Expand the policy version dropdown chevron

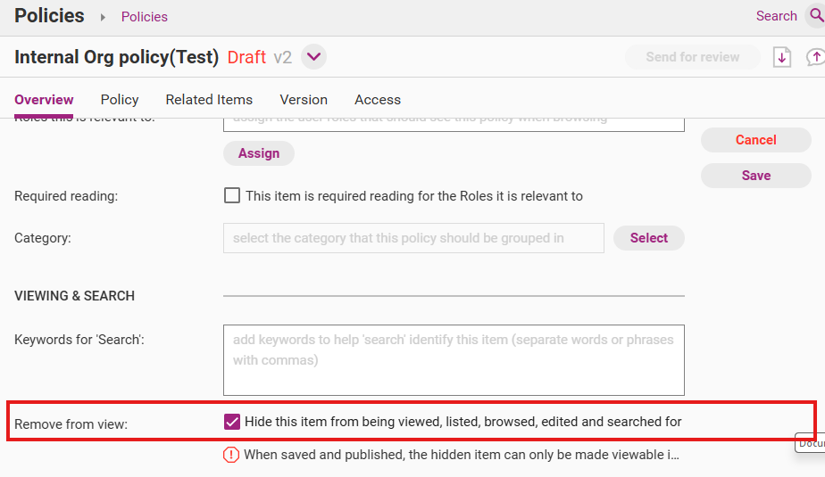coord(313,57)
